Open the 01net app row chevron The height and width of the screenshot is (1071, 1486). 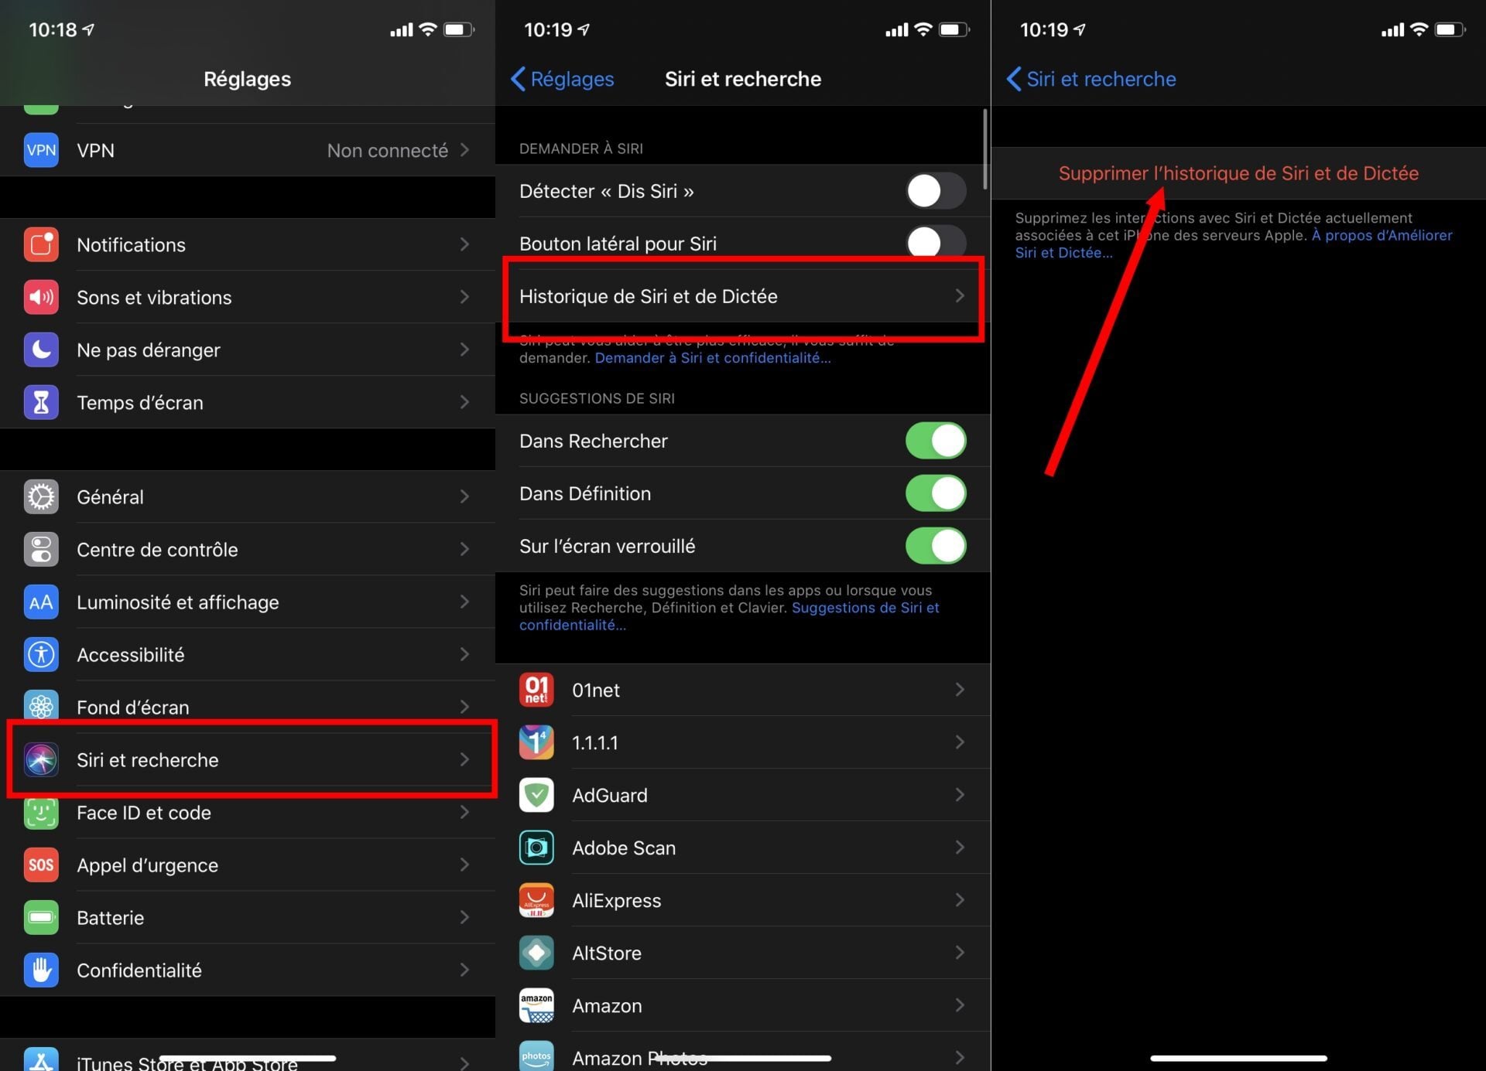click(959, 690)
